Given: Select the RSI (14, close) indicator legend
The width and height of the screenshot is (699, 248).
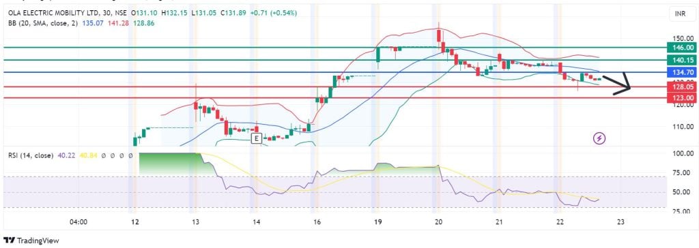Looking at the screenshot, I should (30, 156).
